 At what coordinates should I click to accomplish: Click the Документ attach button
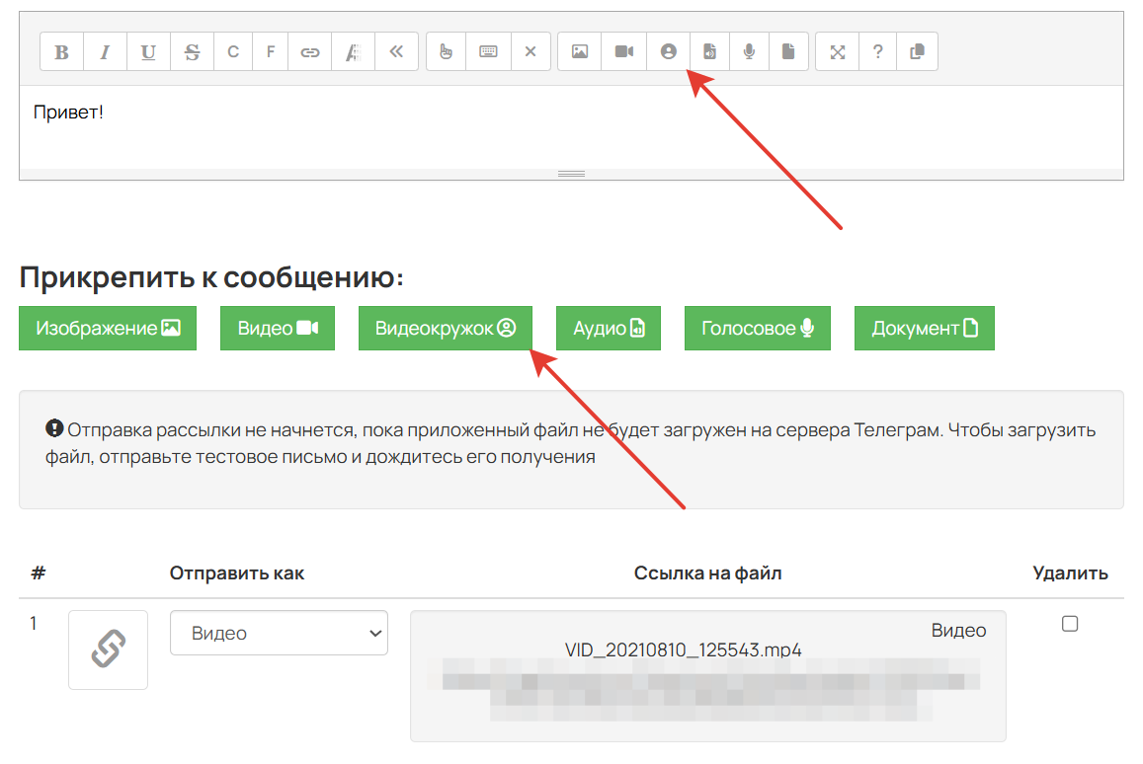pos(925,329)
